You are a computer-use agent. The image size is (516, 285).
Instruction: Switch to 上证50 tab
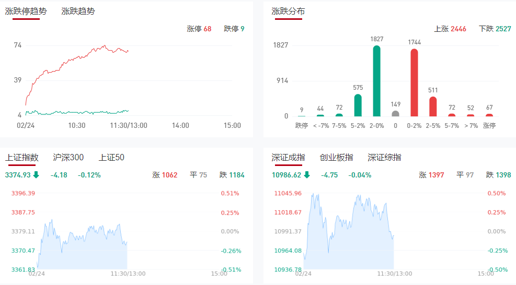pyautogui.click(x=111, y=158)
